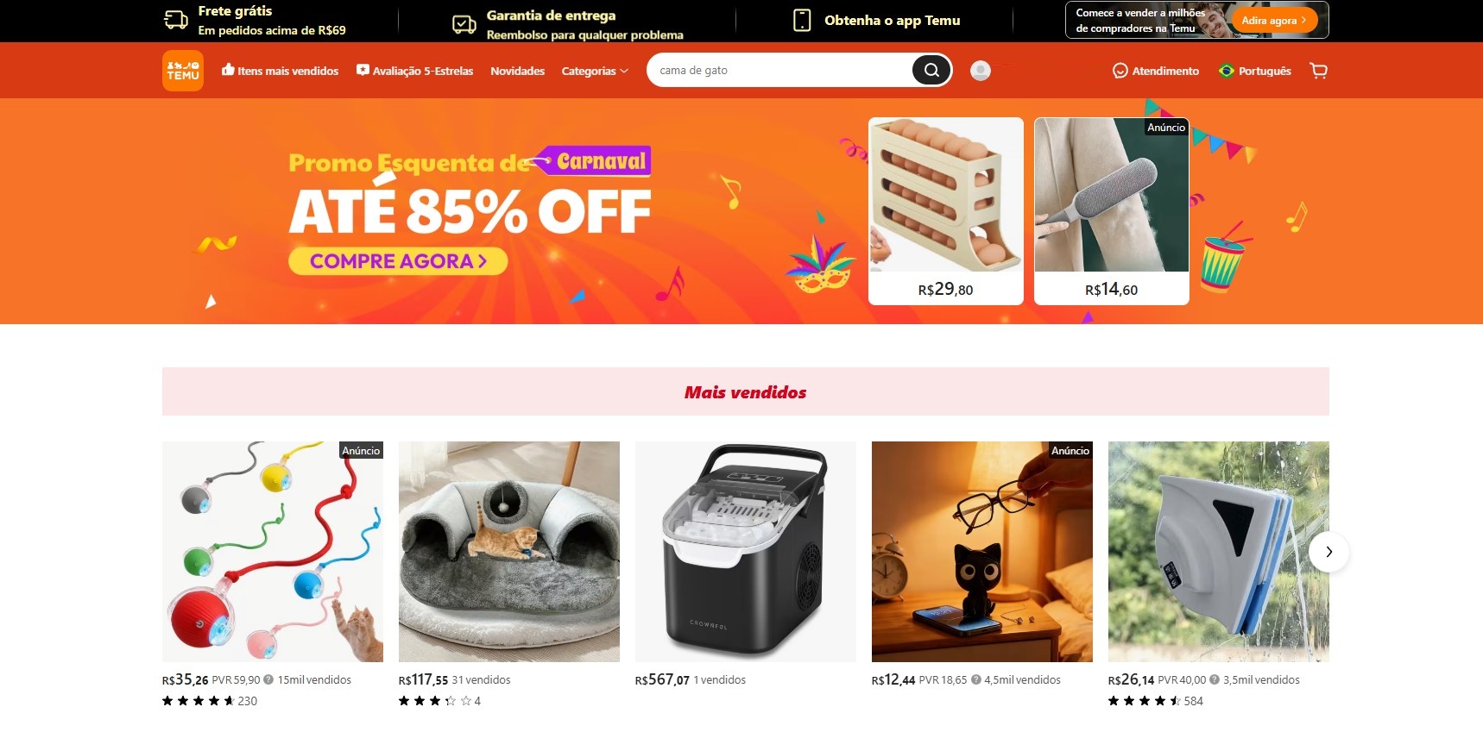Viewport: 1483px width, 732px height.
Task: Open the egg holder R$29,80 product
Action: (946, 211)
